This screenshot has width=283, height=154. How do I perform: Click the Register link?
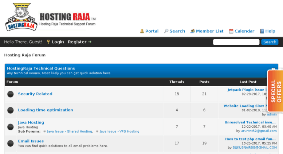pos(77,42)
